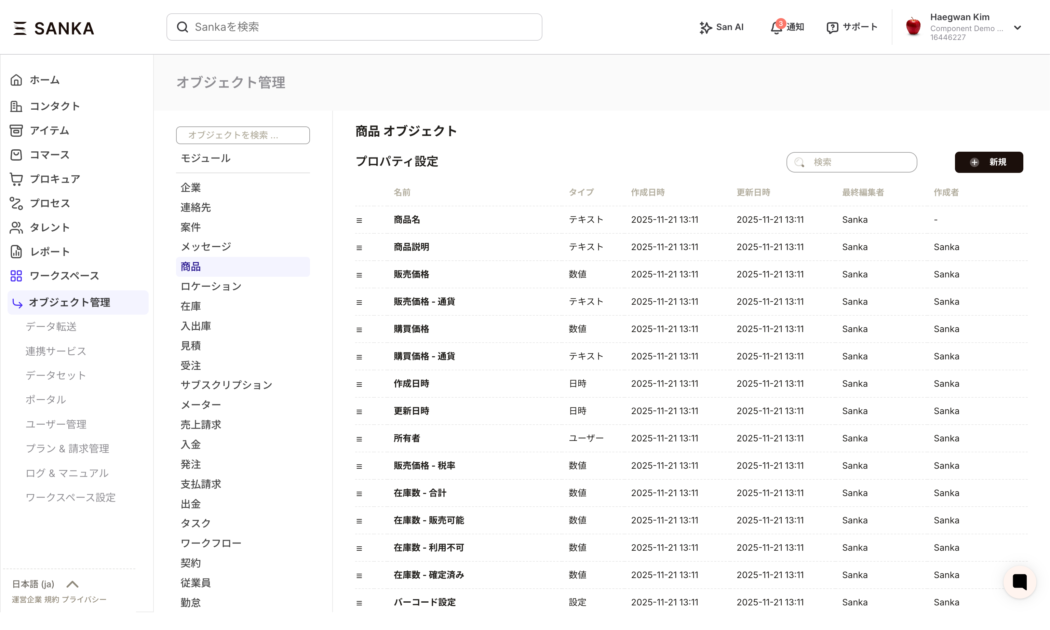Viewport: 1050px width, 630px height.
Task: Select the 企業 object module
Action: pos(191,187)
